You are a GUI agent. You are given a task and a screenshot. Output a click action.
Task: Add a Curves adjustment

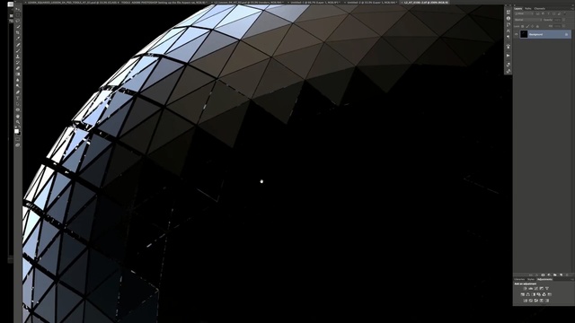[x=536, y=289]
